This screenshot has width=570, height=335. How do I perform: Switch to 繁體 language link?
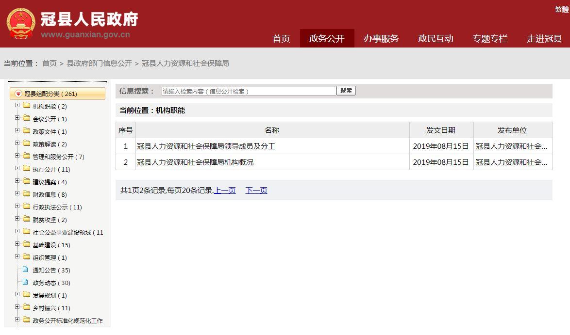tap(562, 9)
